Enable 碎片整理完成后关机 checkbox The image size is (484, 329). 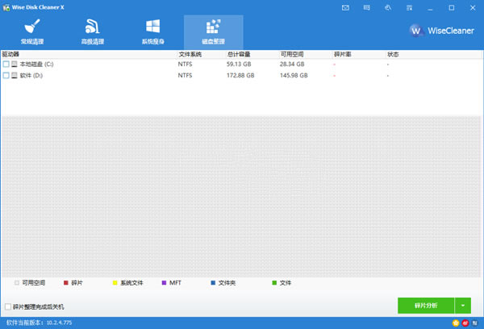point(8,306)
